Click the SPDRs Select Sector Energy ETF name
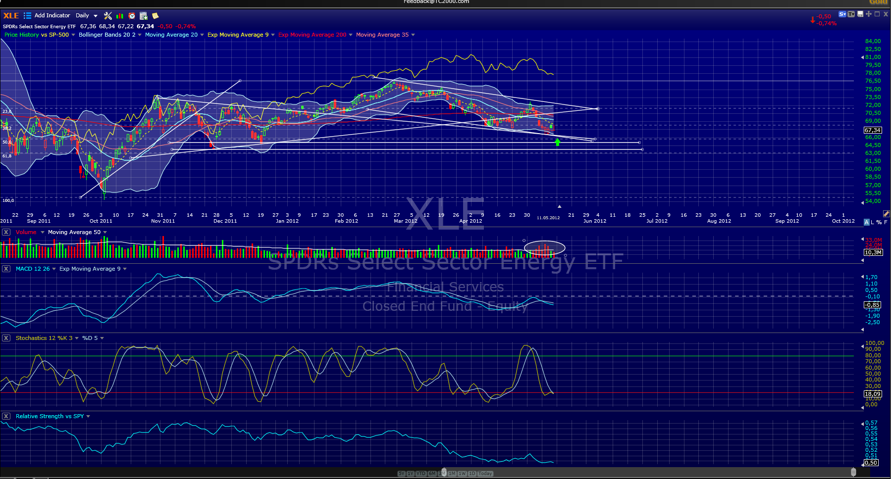Screen dimensions: 891x479 pyautogui.click(x=39, y=27)
